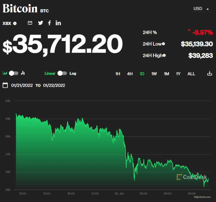Screen dimensions: 216x202
Task: Switch to the 1W time range
Action: 154,74
